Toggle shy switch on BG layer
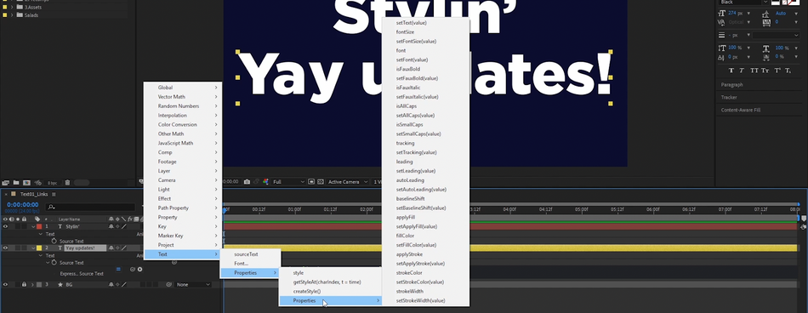Screen dimensions: 808x313 point(111,285)
